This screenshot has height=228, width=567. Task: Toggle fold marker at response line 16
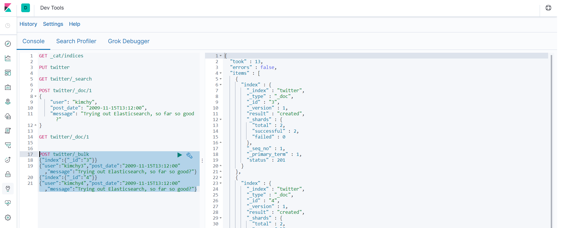[x=221, y=143]
